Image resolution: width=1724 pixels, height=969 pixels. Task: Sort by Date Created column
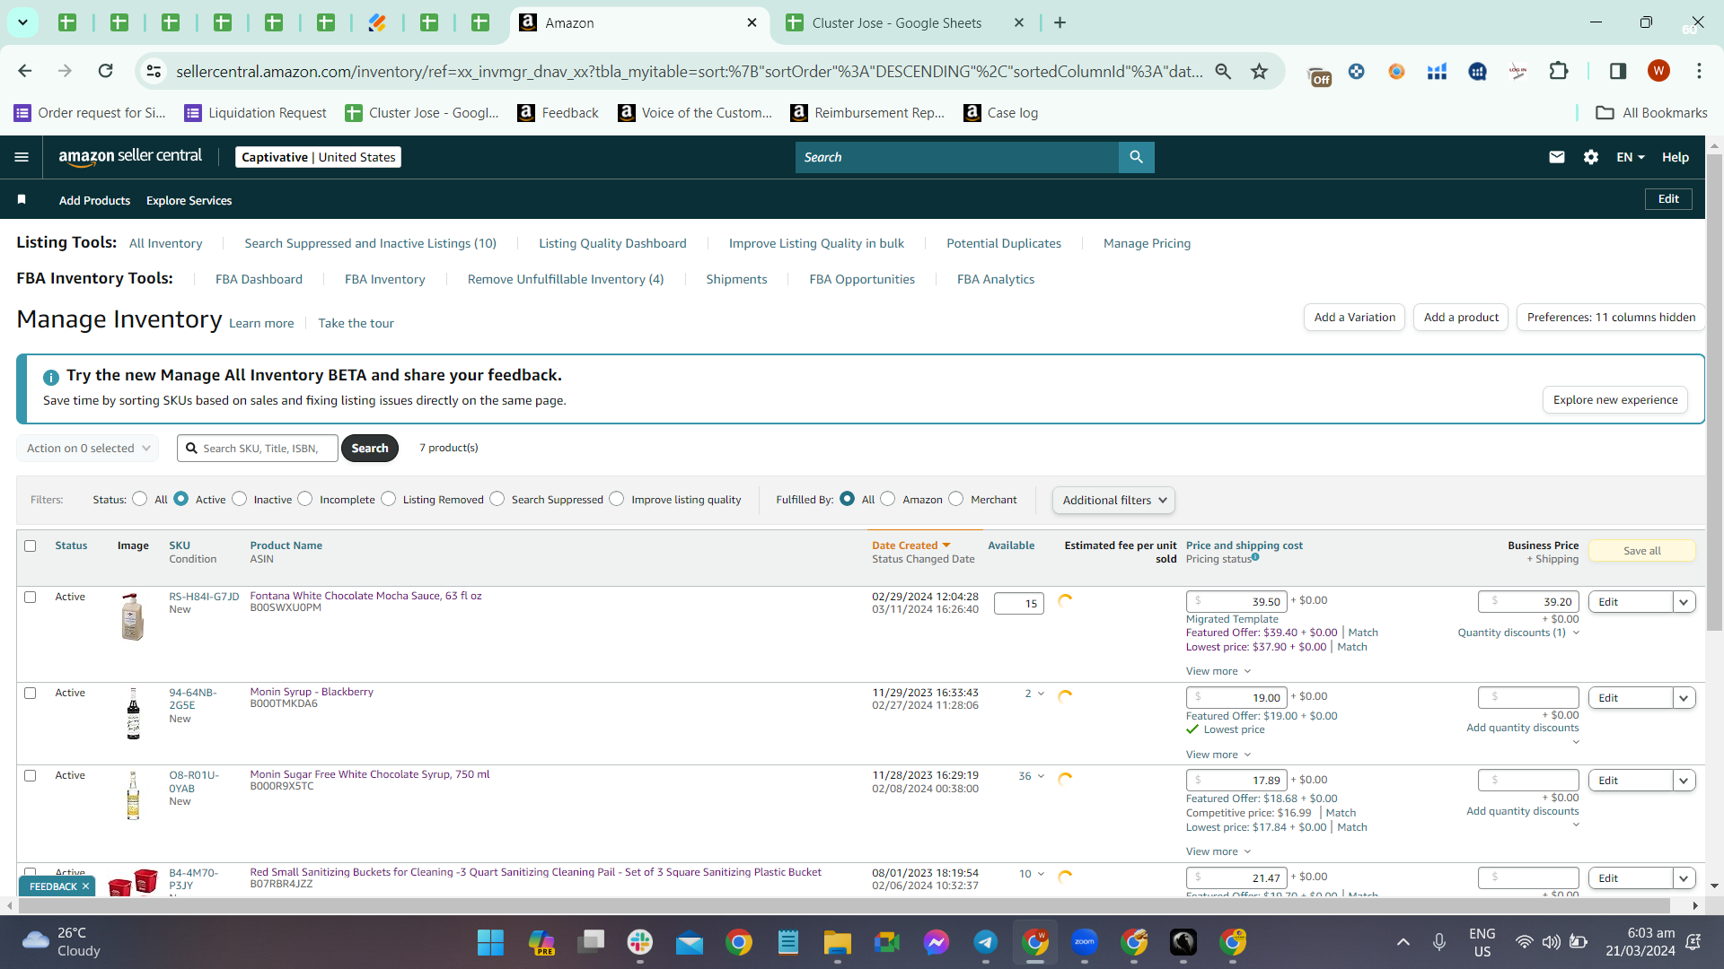(910, 546)
